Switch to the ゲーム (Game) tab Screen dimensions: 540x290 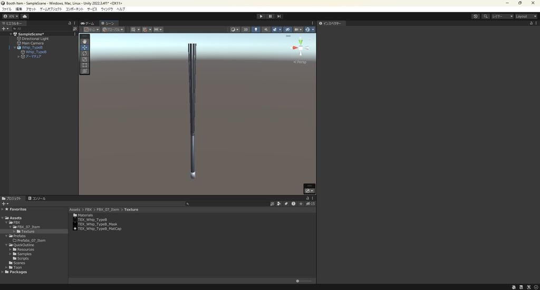click(88, 23)
